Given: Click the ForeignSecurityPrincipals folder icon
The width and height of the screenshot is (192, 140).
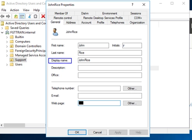Looking at the screenshot, I should (x=12, y=51).
